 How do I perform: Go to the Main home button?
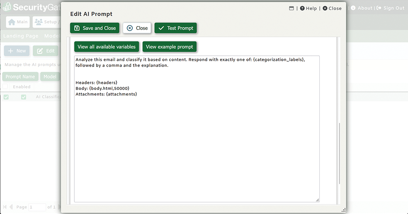(x=18, y=22)
